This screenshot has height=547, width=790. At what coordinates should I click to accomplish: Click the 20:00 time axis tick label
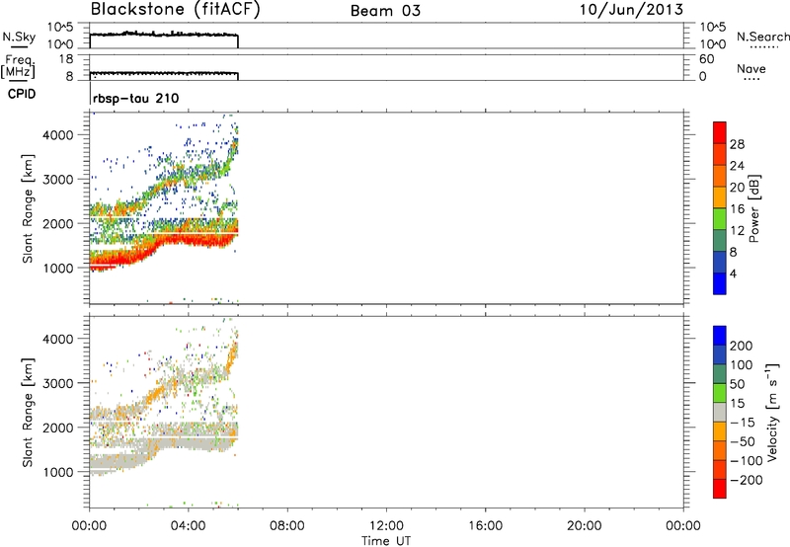[x=584, y=526]
